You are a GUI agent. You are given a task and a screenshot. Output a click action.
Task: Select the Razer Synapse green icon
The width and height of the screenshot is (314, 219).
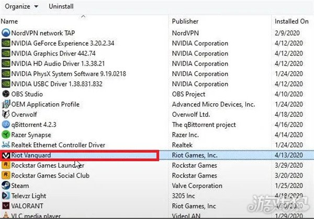click(6, 135)
